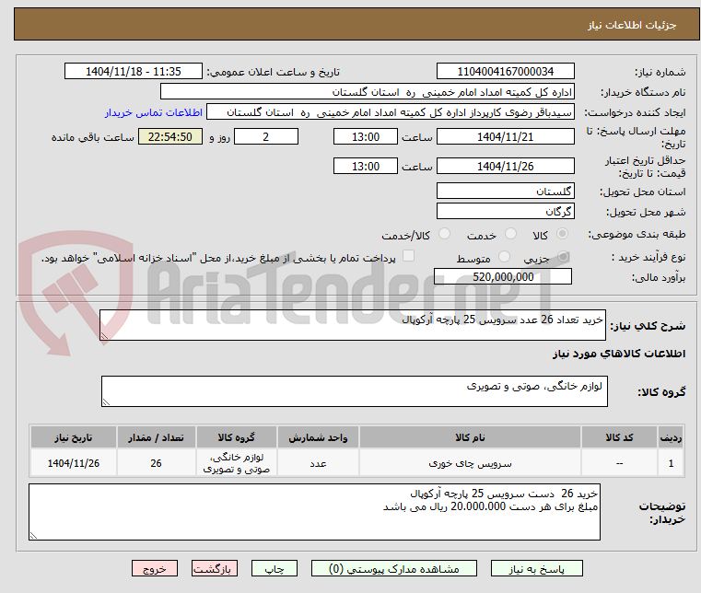The image size is (701, 593).
Task: Click the need number field 1104004167000034
Action: click(505, 72)
